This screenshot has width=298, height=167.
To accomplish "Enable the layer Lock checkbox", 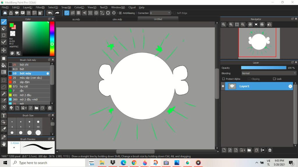I will [x=274, y=79].
